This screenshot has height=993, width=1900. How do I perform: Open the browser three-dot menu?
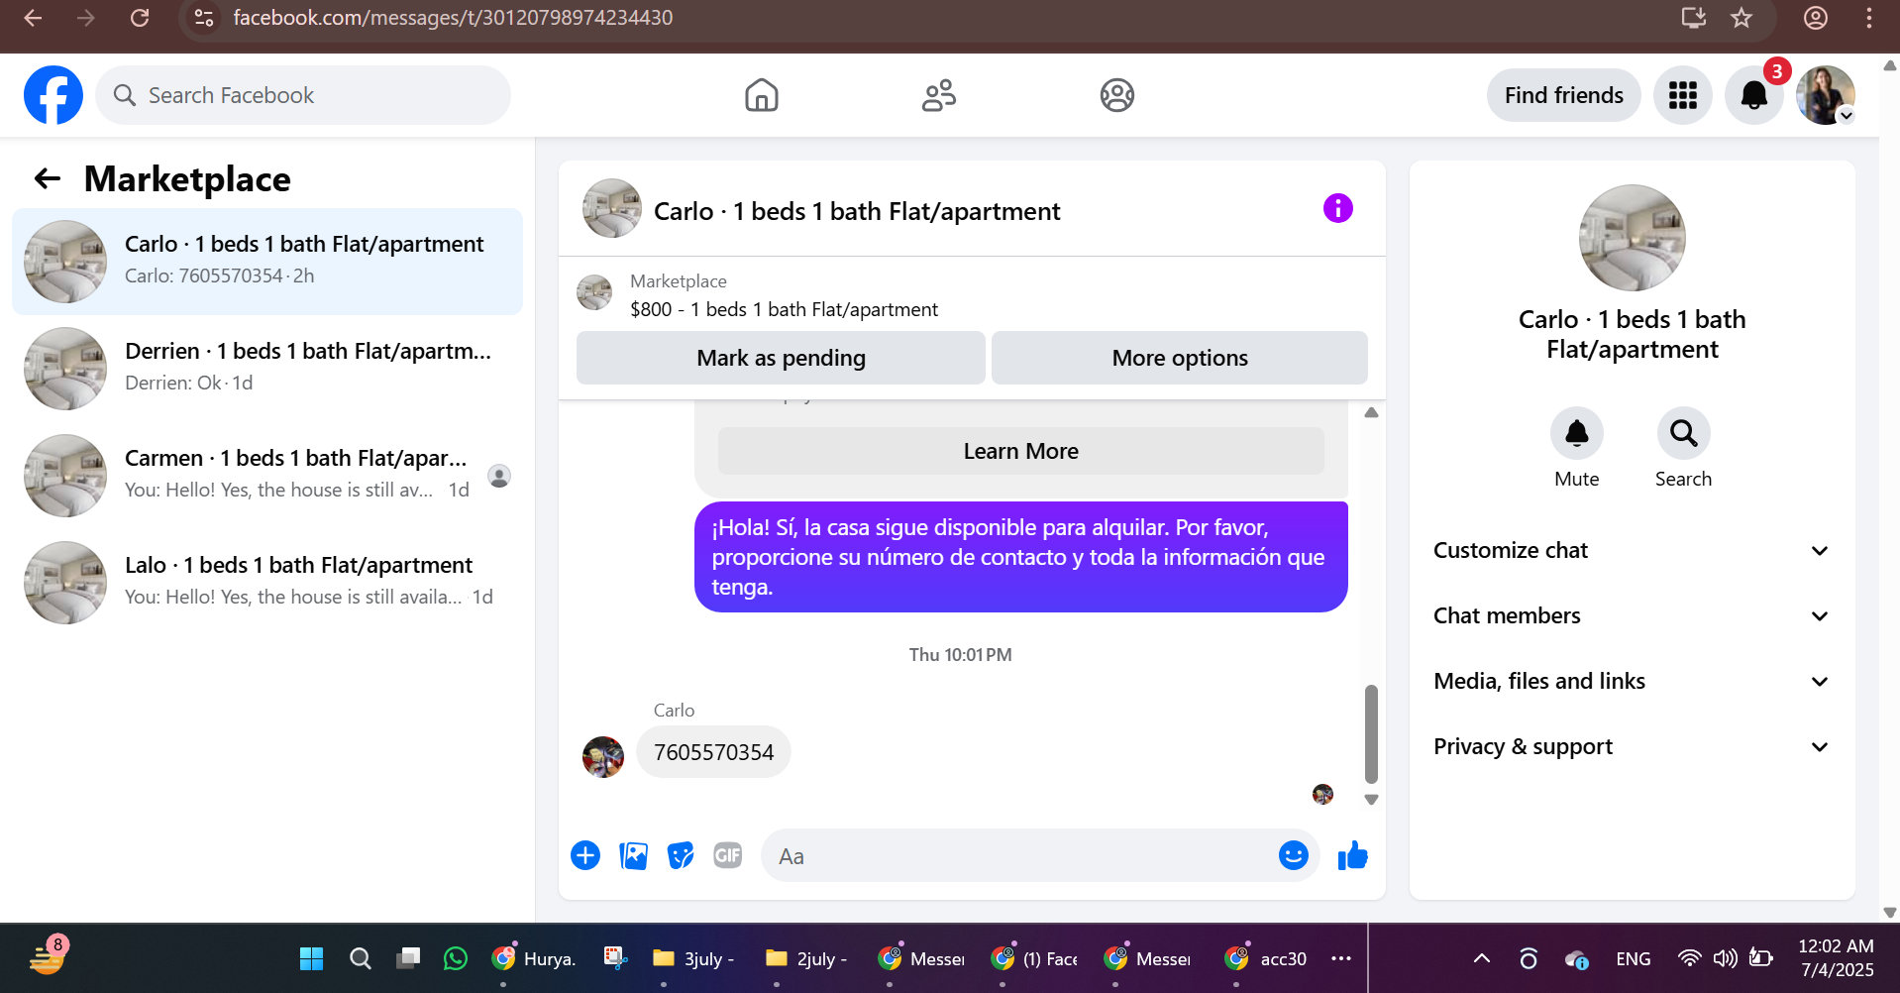click(1869, 18)
